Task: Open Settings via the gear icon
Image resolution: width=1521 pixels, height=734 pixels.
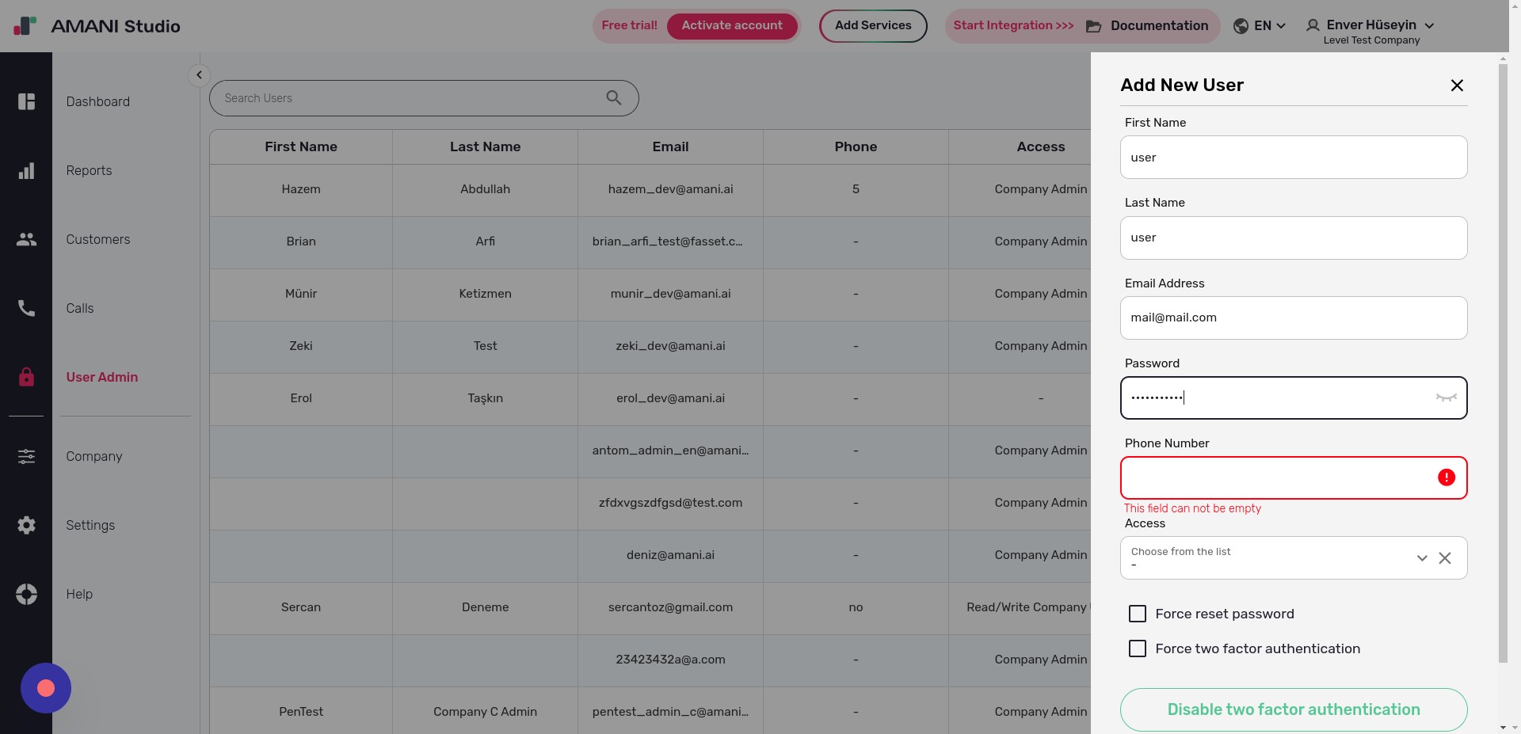Action: click(26, 525)
